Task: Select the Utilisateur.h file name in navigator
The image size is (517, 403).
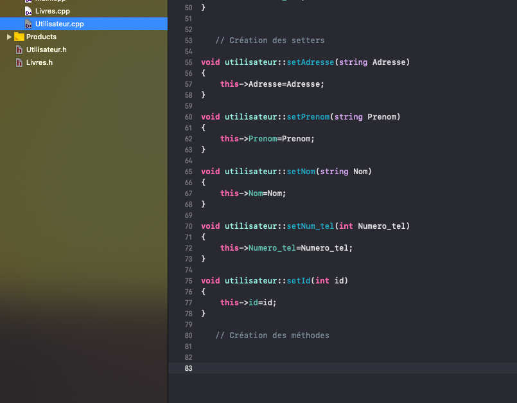Action: point(46,49)
